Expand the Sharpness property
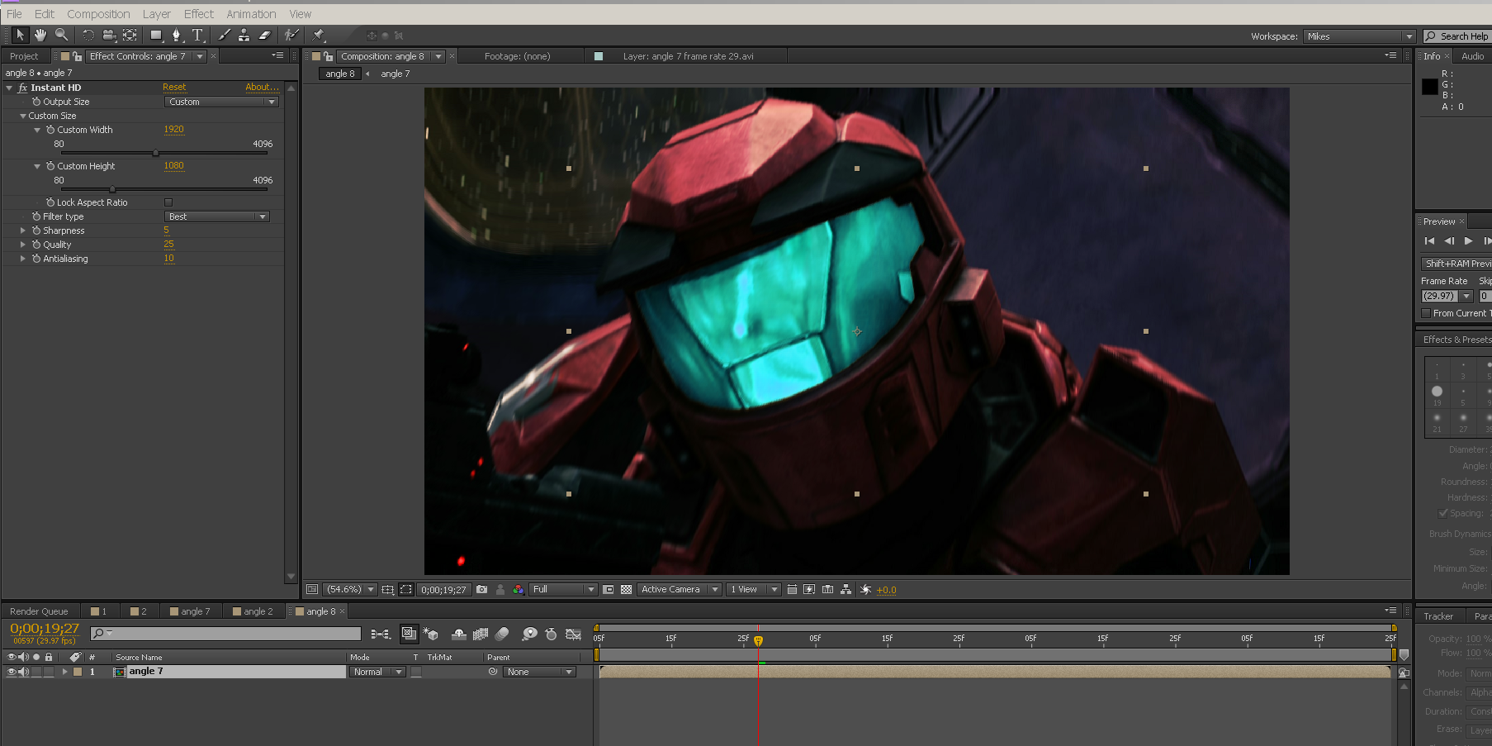 (x=23, y=230)
